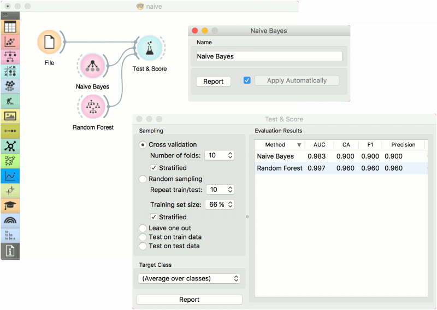437x310 pixels.
Task: Sort results by the Precision column
Action: 403,144
